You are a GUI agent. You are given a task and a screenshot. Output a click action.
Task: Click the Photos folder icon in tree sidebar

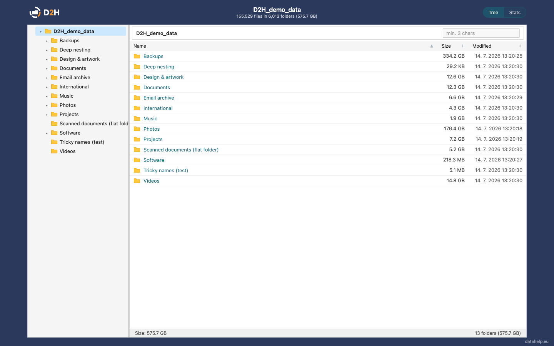click(54, 105)
